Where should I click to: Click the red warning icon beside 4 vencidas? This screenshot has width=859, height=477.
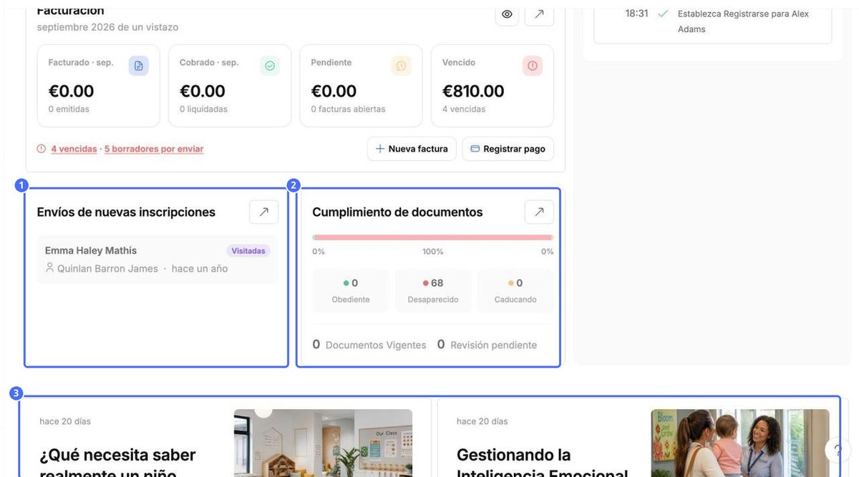coord(42,149)
